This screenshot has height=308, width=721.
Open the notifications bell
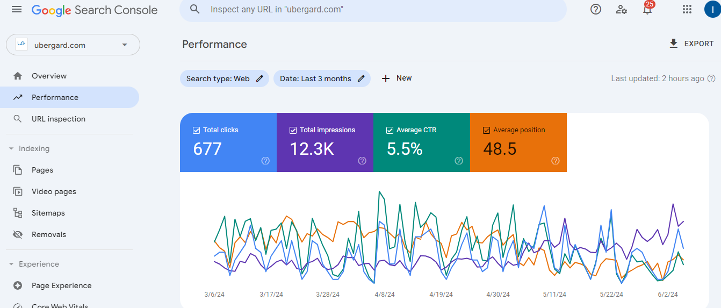click(x=647, y=10)
